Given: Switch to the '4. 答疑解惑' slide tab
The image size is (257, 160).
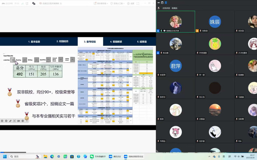Looking at the screenshot, I should [116, 41].
